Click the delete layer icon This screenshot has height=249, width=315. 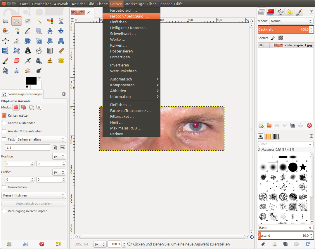click(309, 125)
